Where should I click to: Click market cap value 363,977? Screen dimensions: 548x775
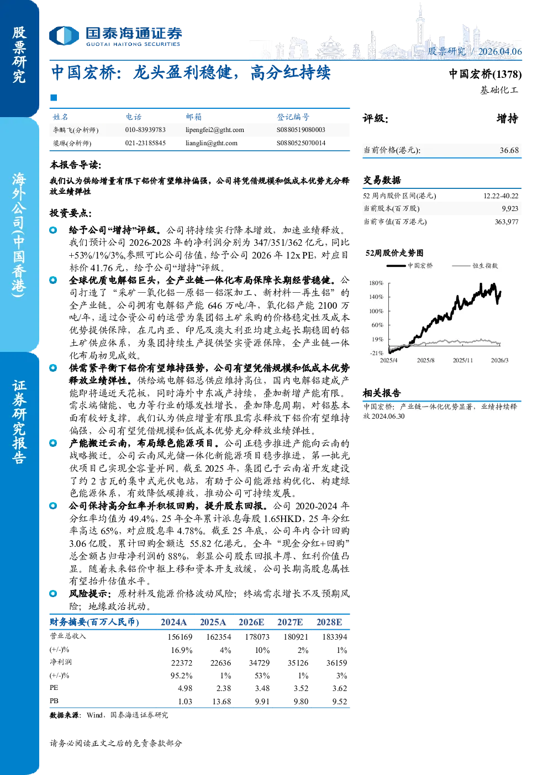[507, 222]
